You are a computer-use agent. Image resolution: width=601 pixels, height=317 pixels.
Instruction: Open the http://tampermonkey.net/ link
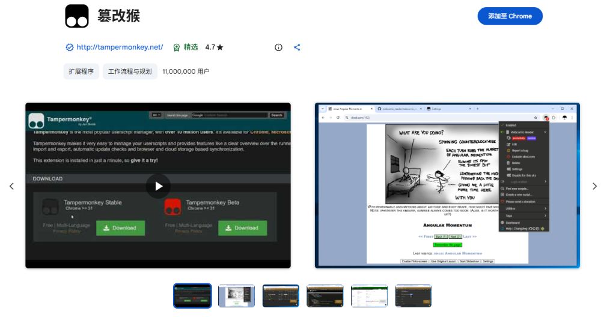(120, 47)
